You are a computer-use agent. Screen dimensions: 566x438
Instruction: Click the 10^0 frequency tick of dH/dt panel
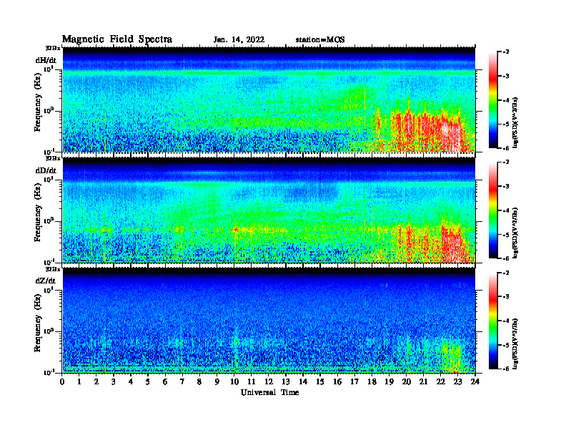[x=49, y=110]
